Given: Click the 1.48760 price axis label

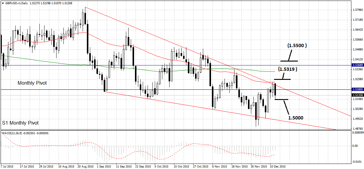Looking at the screenshot, I should point(356,128).
